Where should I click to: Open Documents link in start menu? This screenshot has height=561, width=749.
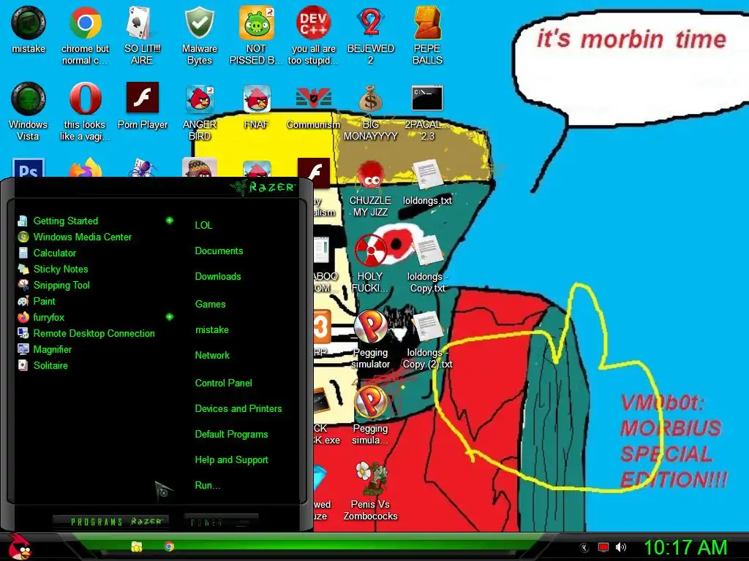(219, 251)
